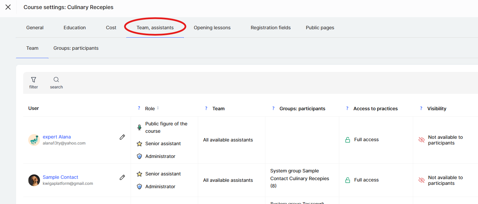Toggle visibility eye icon for Sample Contact

[422, 180]
